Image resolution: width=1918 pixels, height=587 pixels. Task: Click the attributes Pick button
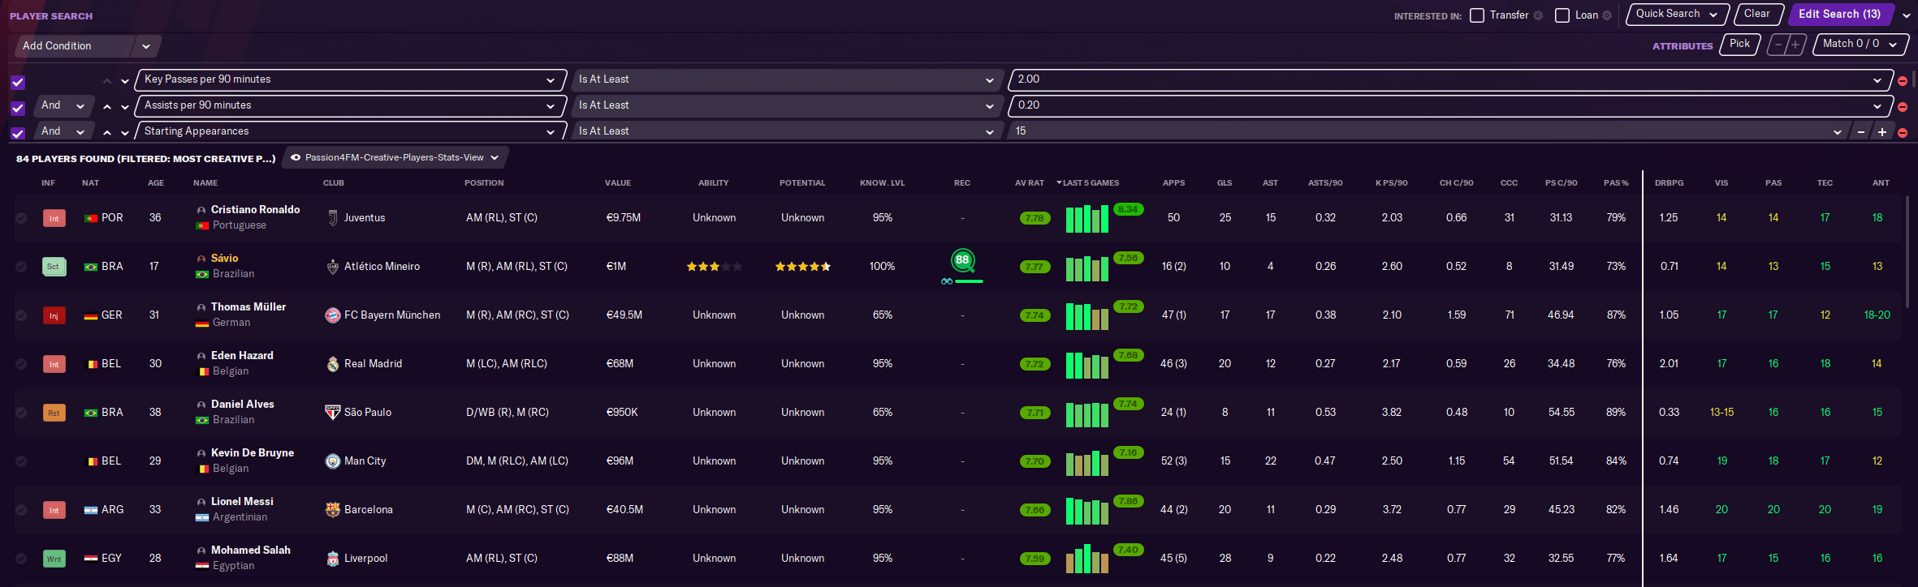[x=1740, y=44]
